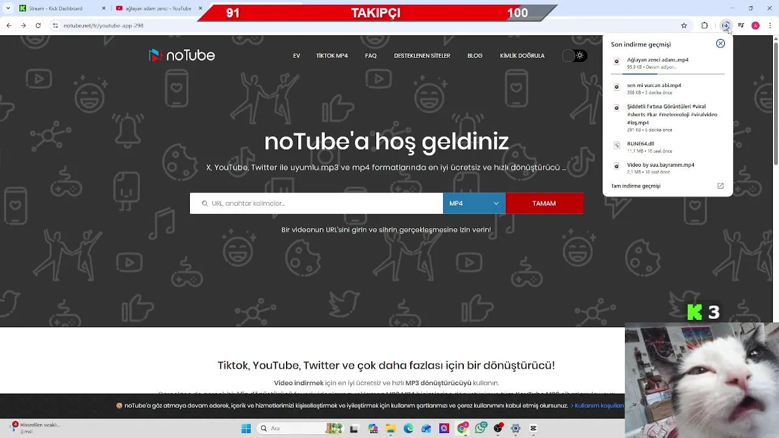Open Microsoft Edge from the taskbar

[408, 428]
